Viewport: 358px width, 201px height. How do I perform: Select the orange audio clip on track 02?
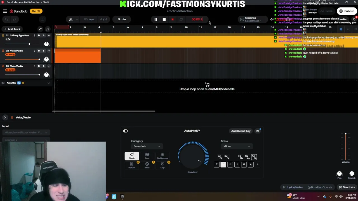[78, 56]
